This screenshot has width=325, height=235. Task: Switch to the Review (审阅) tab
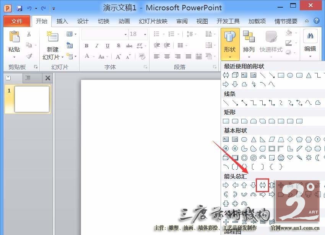(x=182, y=21)
